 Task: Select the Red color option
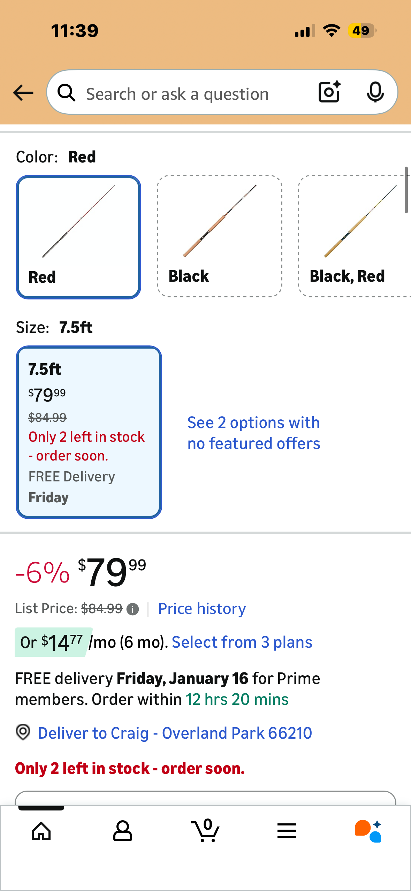coord(78,237)
